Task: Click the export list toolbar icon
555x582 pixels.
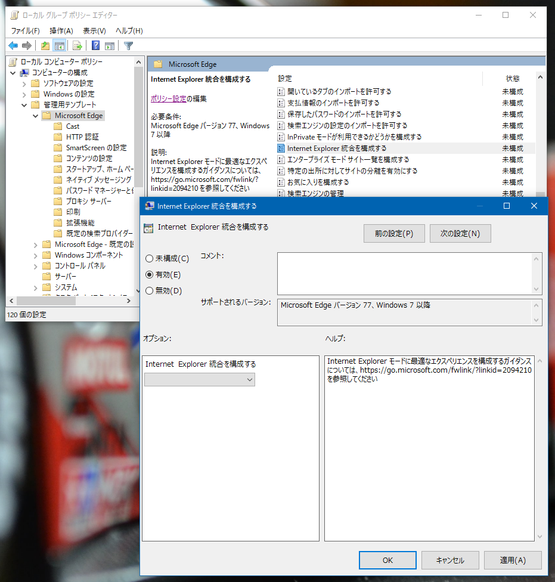Action: [77, 45]
